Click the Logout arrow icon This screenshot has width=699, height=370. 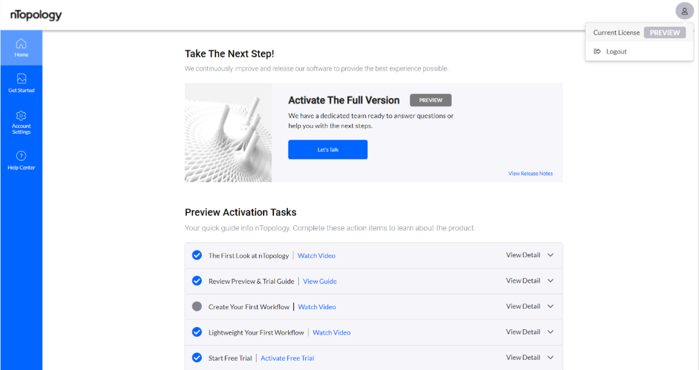point(598,52)
